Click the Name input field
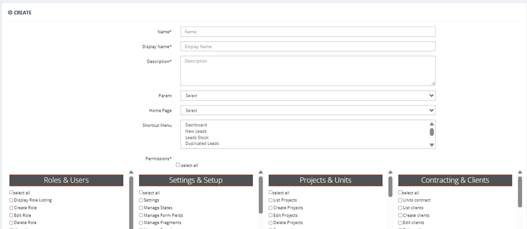Screen dimensions: 527x229 tap(308, 32)
